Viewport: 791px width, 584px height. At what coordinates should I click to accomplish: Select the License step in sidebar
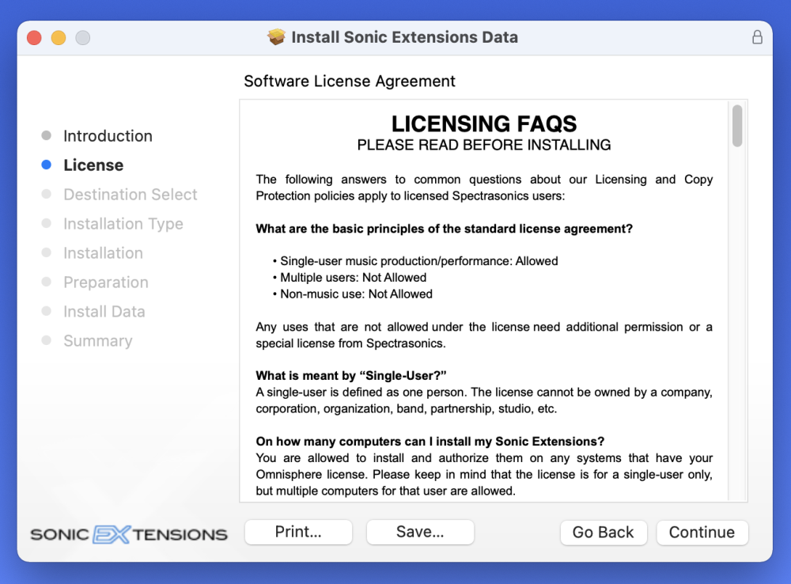point(93,165)
